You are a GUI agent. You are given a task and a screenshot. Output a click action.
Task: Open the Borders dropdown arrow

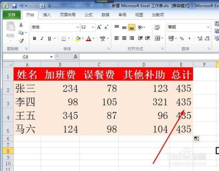[x=69, y=38]
